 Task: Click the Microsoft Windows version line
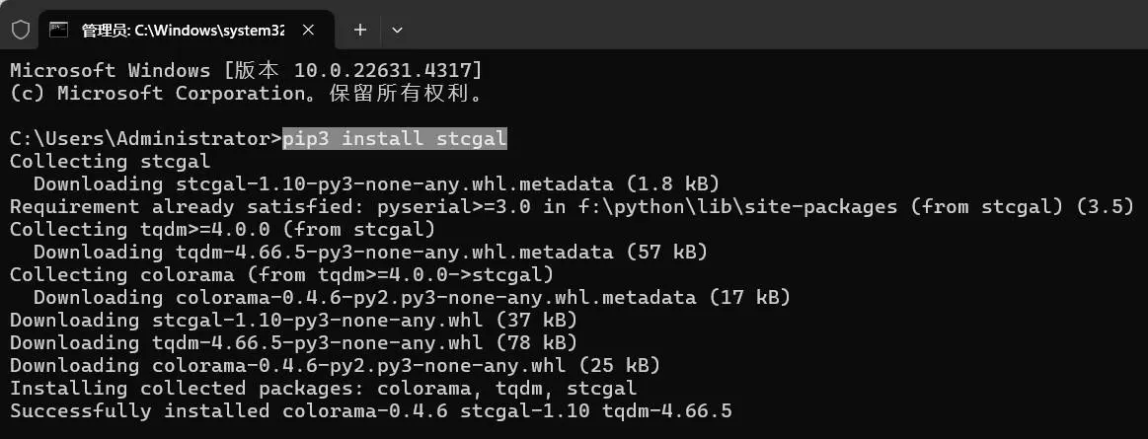tap(246, 71)
